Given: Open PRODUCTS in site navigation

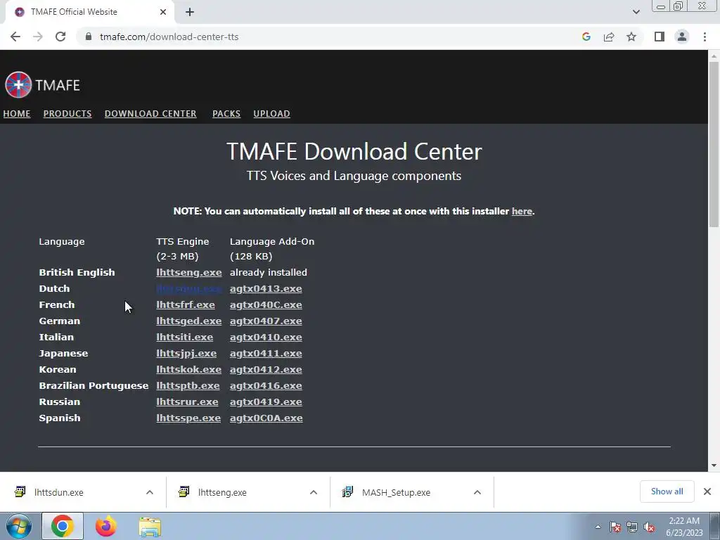Looking at the screenshot, I should pyautogui.click(x=67, y=113).
